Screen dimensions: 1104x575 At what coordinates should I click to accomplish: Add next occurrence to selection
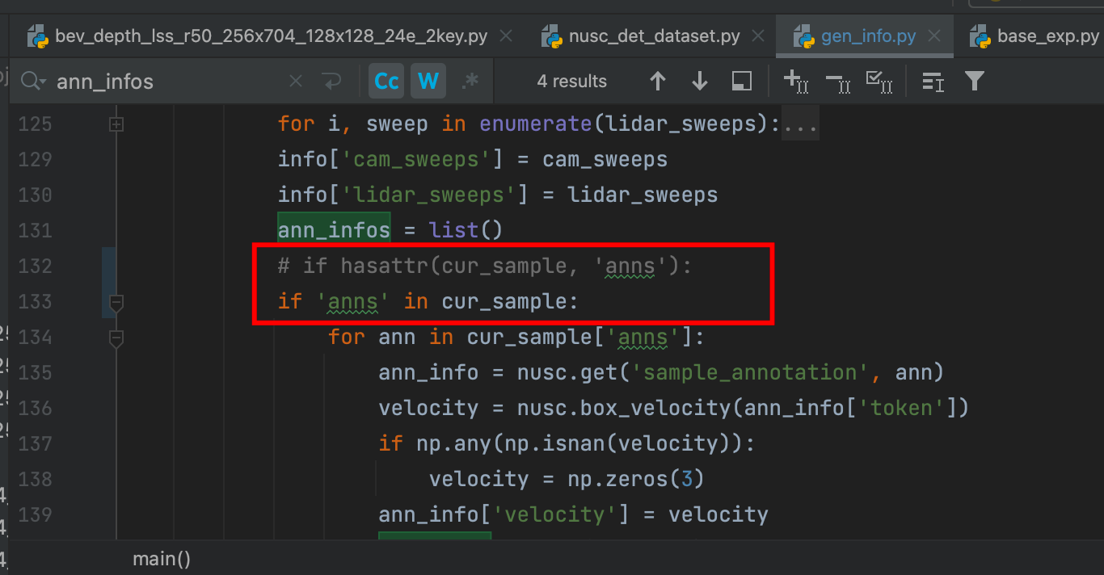tap(796, 81)
